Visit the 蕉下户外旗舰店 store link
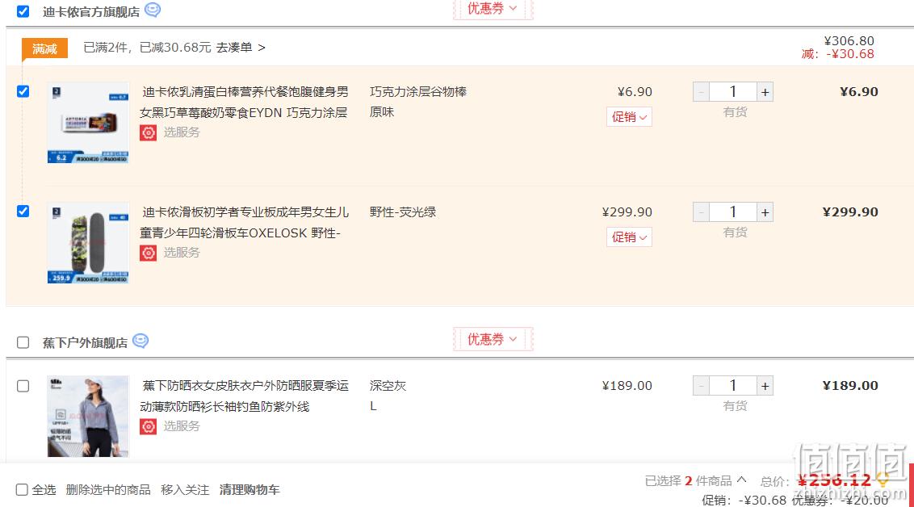This screenshot has height=507, width=914. [x=85, y=342]
